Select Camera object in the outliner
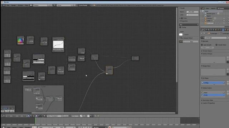Viewport: 229px width, 128px height. 209,18
